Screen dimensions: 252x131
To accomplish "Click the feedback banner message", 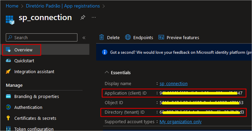I will tap(181, 52).
